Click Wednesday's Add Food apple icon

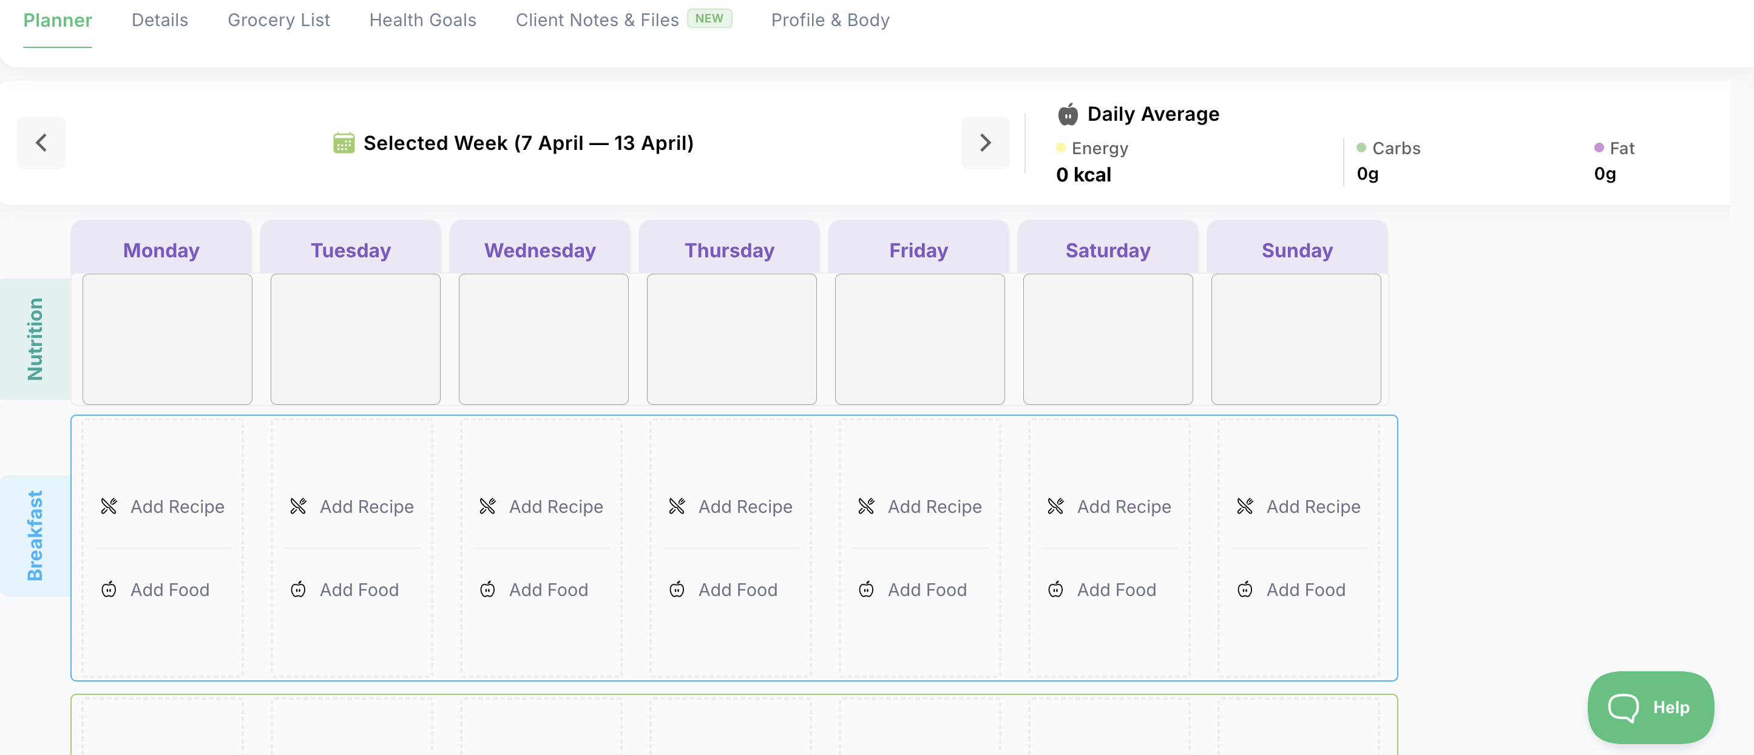pos(487,589)
